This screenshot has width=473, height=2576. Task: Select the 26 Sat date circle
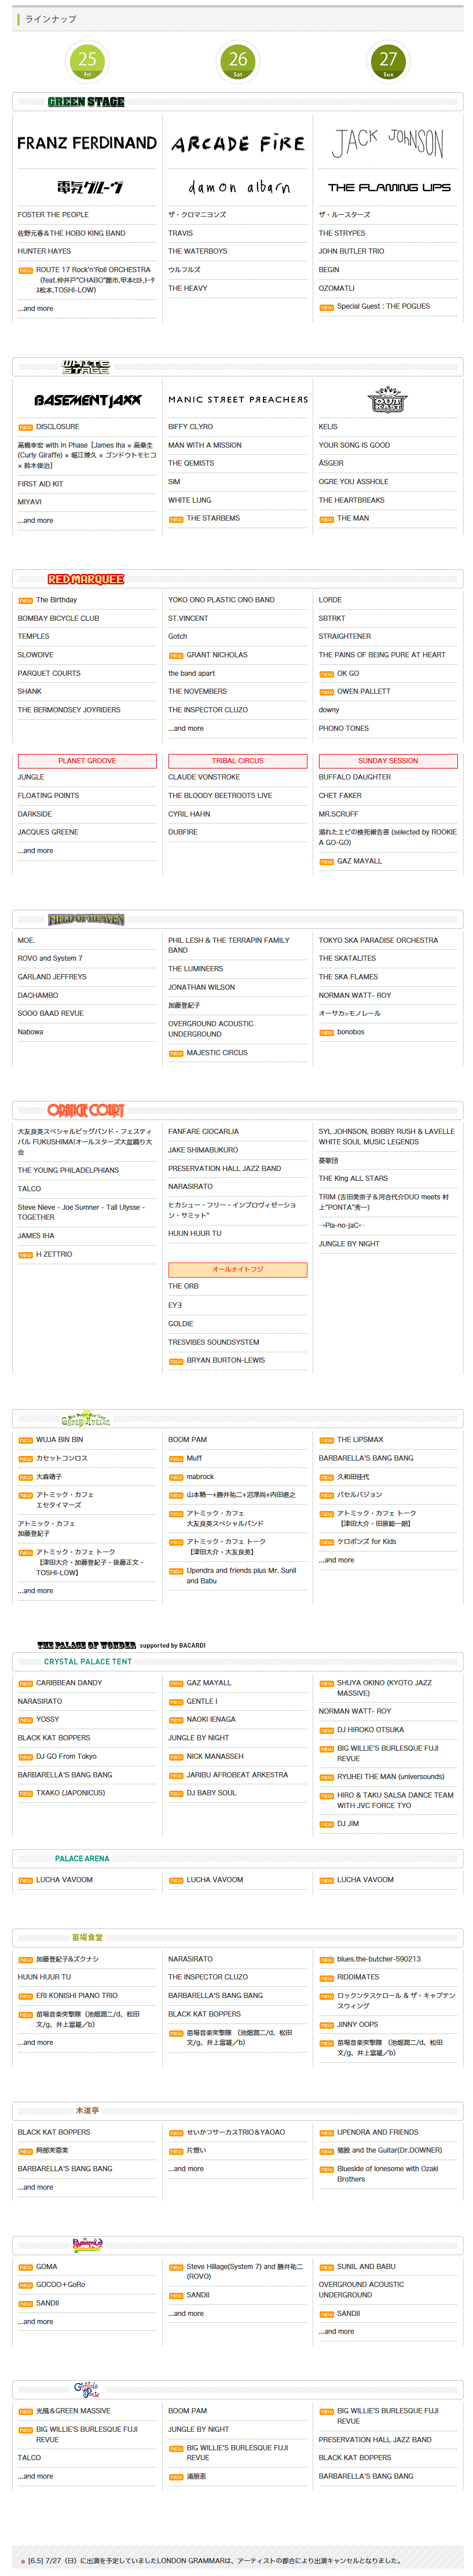(x=237, y=61)
